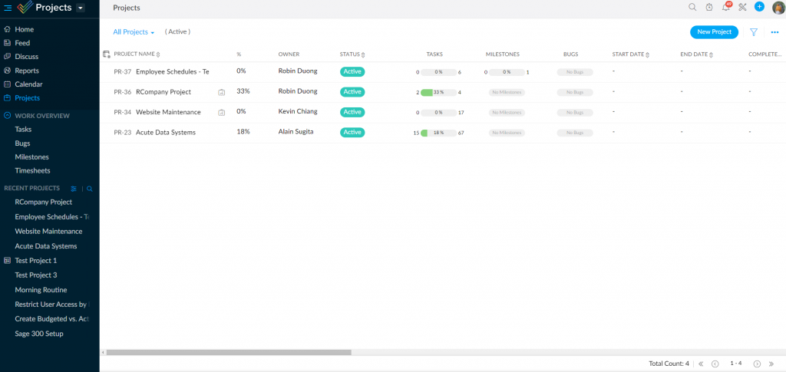The height and width of the screenshot is (372, 786).
Task: Click icon beside RCompany Project name
Action: coord(221,92)
